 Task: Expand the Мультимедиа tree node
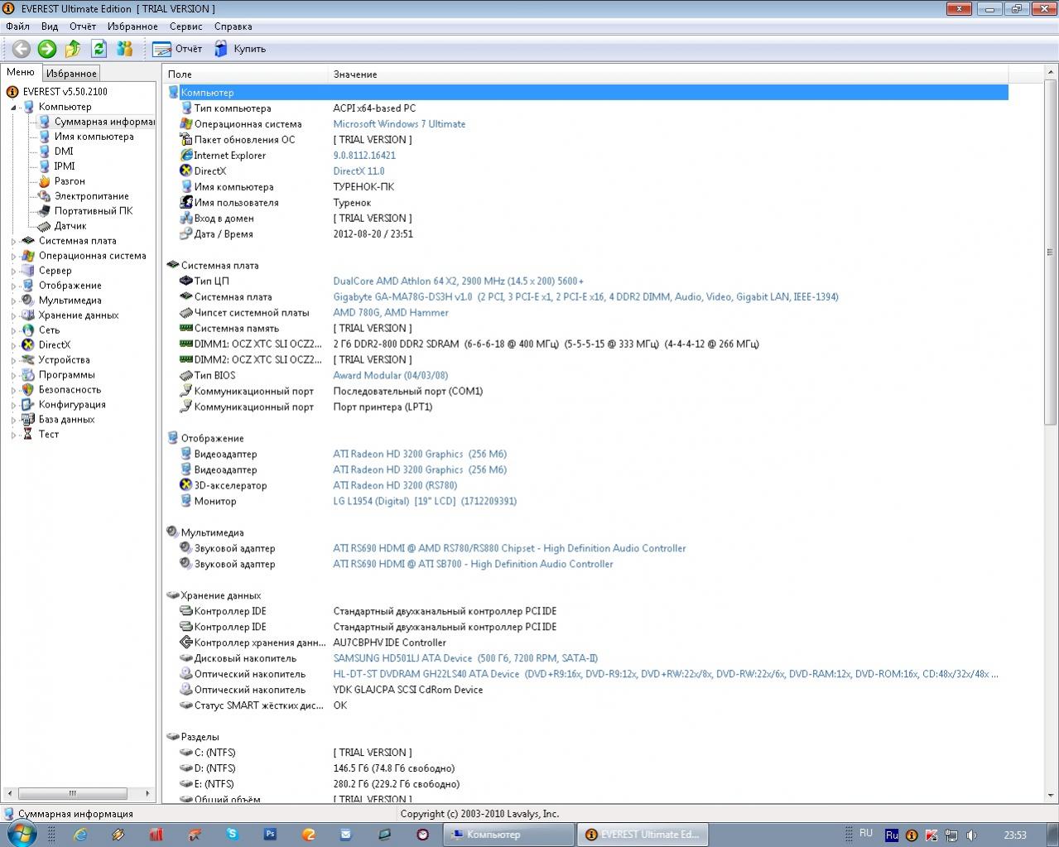tap(14, 301)
